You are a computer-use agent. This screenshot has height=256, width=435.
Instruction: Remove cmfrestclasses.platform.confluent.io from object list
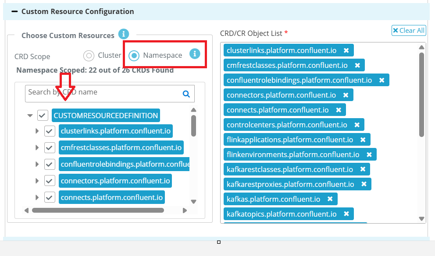(357, 65)
